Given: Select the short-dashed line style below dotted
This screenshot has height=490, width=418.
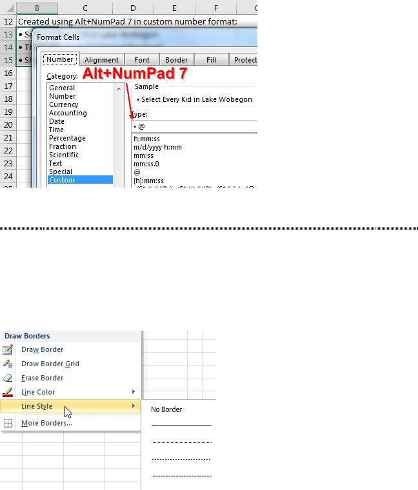Looking at the screenshot, I should point(181,459).
